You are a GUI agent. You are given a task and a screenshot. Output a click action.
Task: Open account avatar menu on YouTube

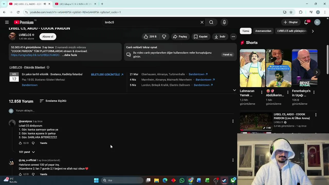(317, 22)
